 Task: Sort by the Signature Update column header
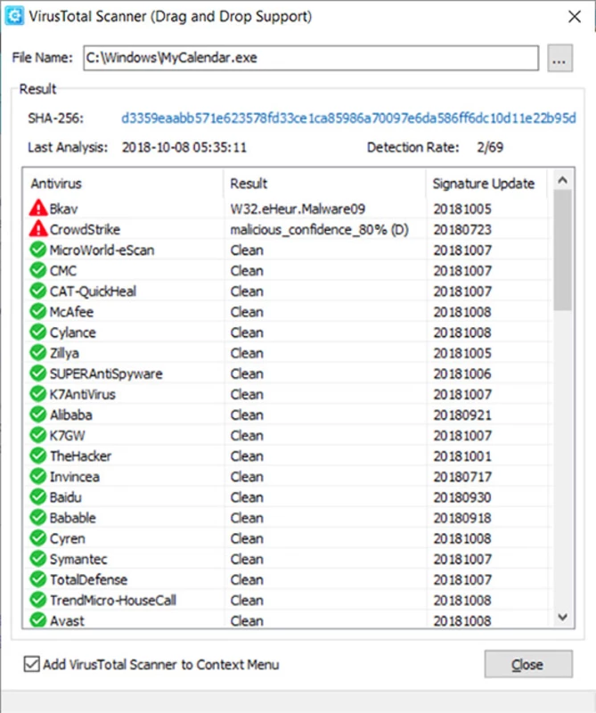point(486,184)
